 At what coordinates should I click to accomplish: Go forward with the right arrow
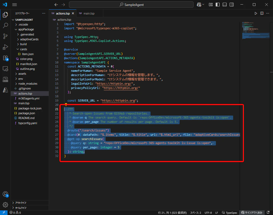[63, 5]
